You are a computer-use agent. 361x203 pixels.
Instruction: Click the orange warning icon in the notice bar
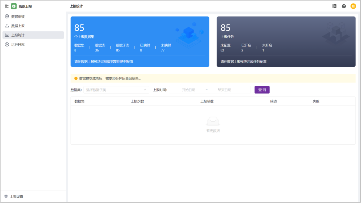[76, 78]
